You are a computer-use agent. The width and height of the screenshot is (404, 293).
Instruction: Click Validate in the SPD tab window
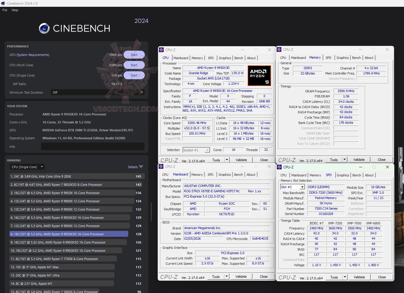pyautogui.click(x=359, y=277)
